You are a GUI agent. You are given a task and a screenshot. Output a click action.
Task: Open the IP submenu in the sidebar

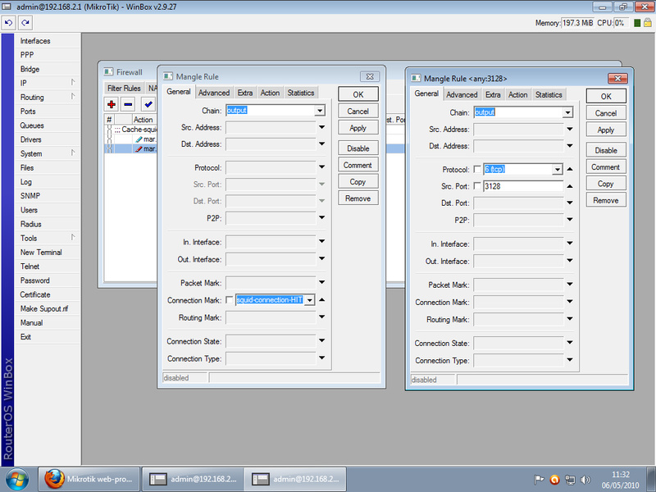tap(47, 83)
